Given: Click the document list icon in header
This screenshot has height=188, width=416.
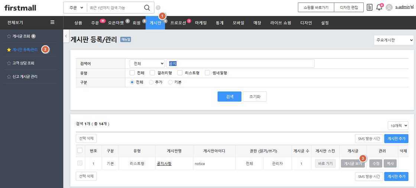Looking at the screenshot, I should [369, 7].
